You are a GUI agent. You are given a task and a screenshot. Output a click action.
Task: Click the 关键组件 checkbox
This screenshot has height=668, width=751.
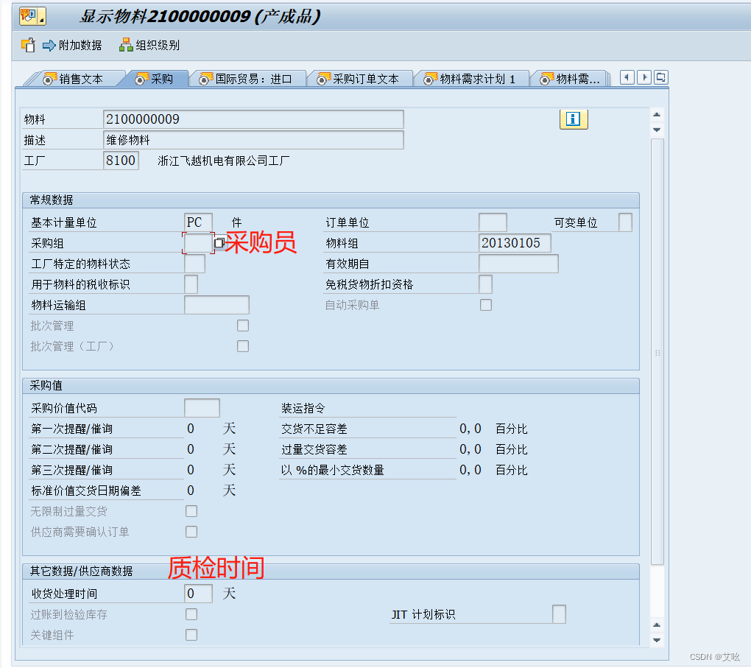pos(191,634)
